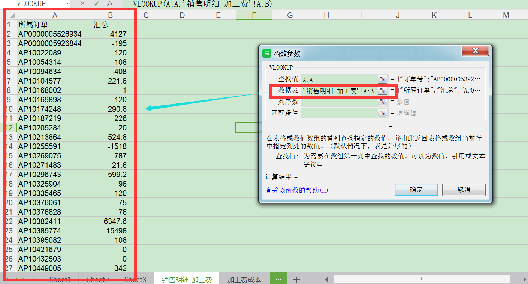528x284 pixels.
Task: Click the 确定 button
Action: point(416,190)
